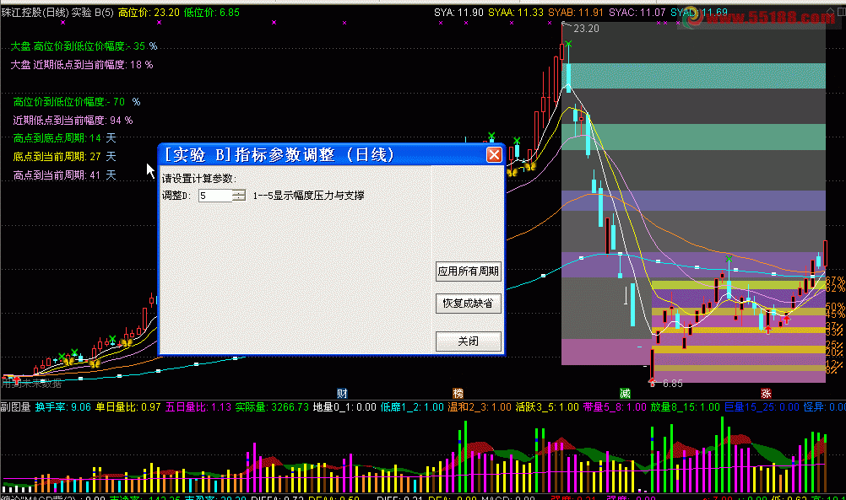Click 大盘 近期低点到当前幅度 18% line
846x500 pixels.
click(x=81, y=65)
